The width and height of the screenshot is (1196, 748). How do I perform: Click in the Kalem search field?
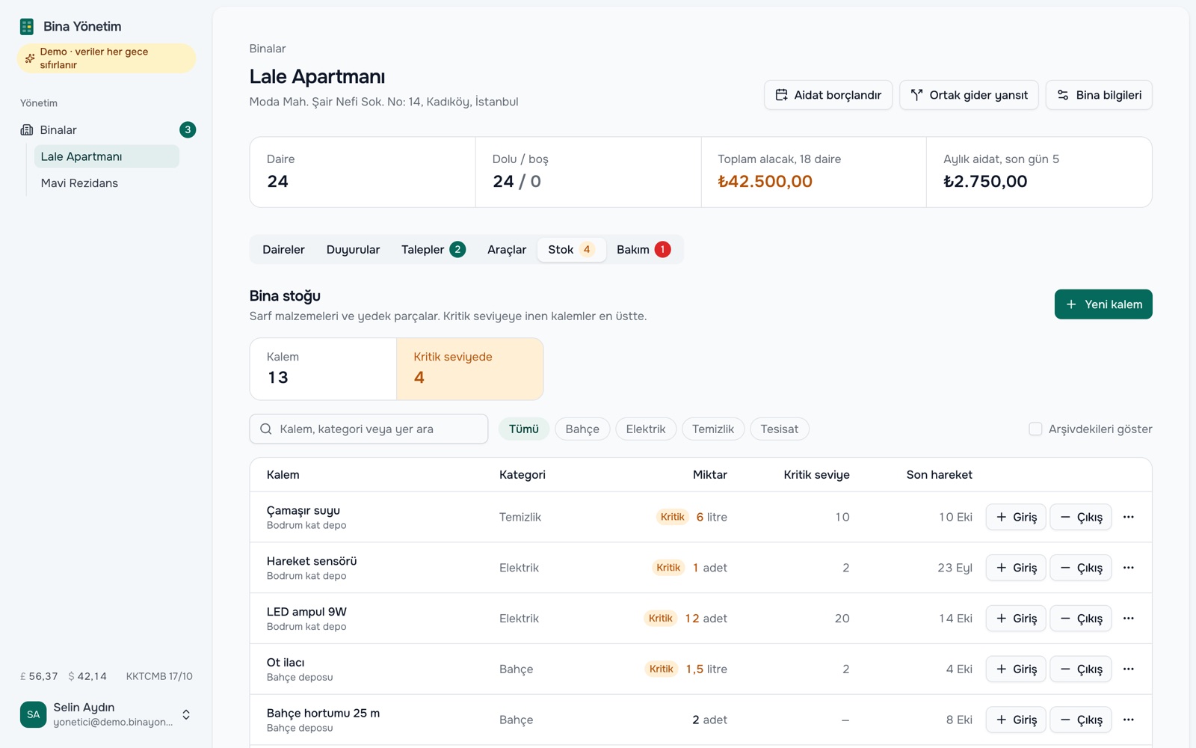click(x=369, y=429)
